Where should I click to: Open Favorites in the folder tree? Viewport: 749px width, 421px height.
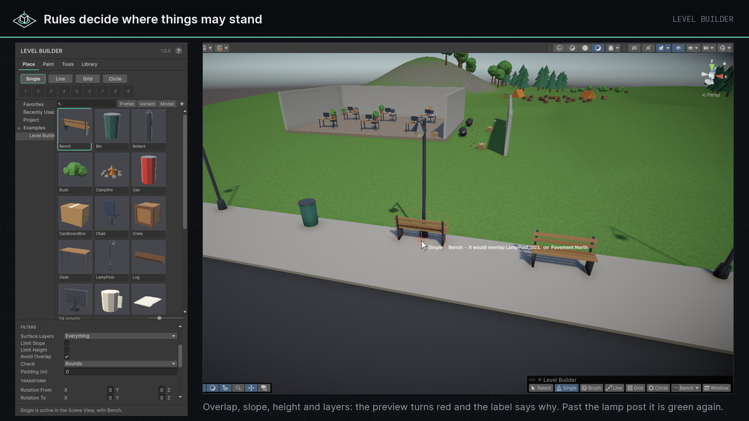click(x=34, y=104)
